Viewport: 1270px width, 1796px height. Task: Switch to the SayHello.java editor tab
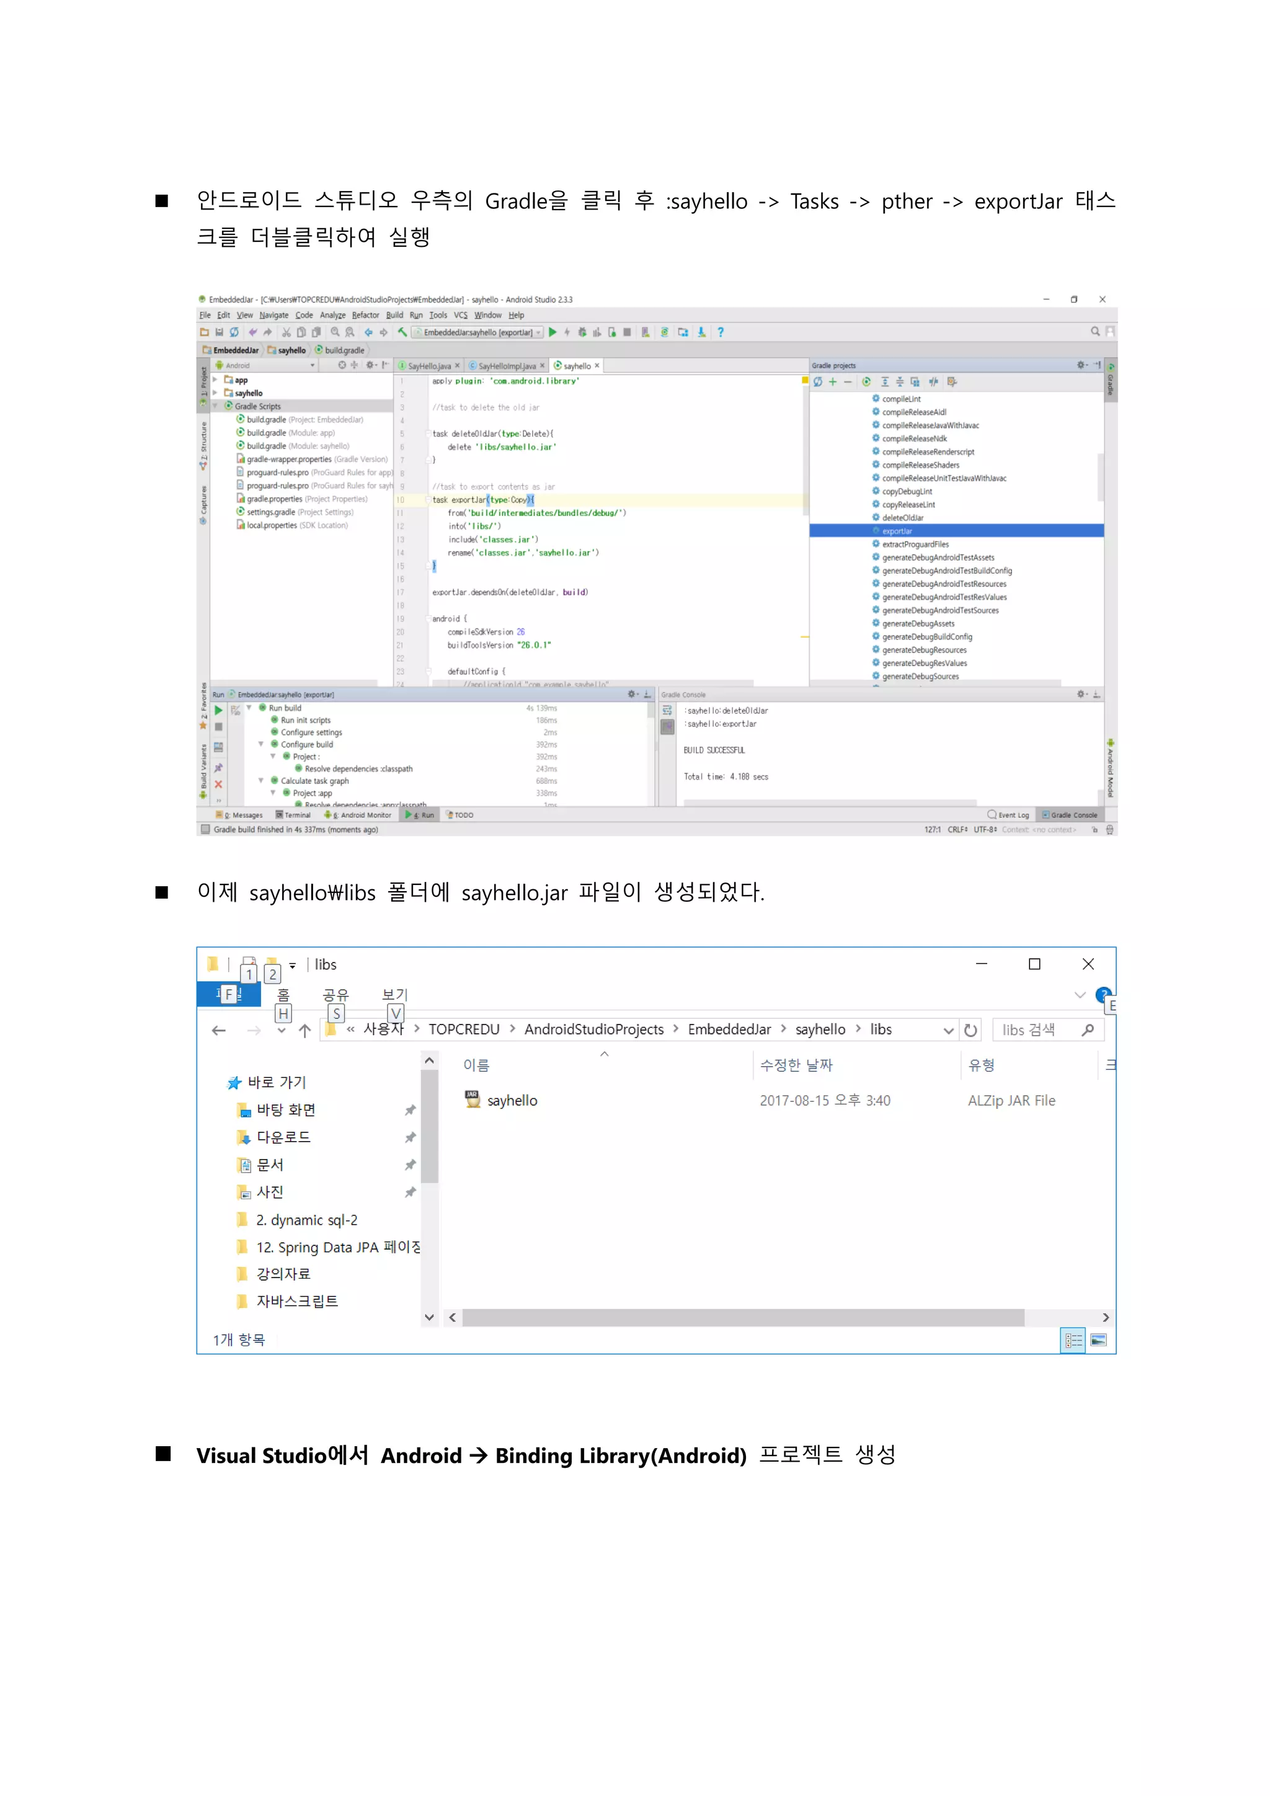pyautogui.click(x=428, y=366)
